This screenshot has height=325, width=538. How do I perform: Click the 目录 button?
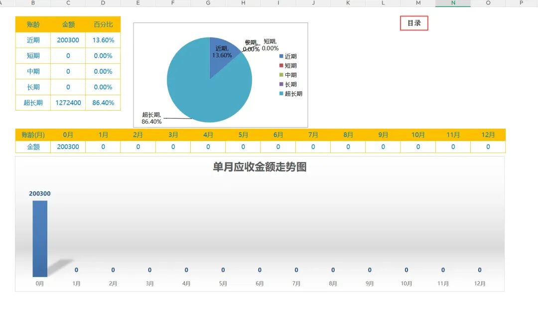(x=414, y=23)
